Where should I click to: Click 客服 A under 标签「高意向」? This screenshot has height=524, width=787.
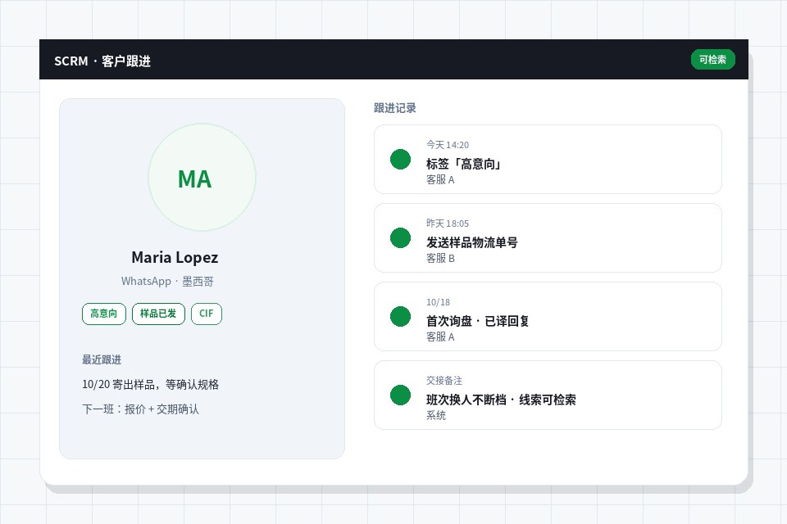pos(440,179)
